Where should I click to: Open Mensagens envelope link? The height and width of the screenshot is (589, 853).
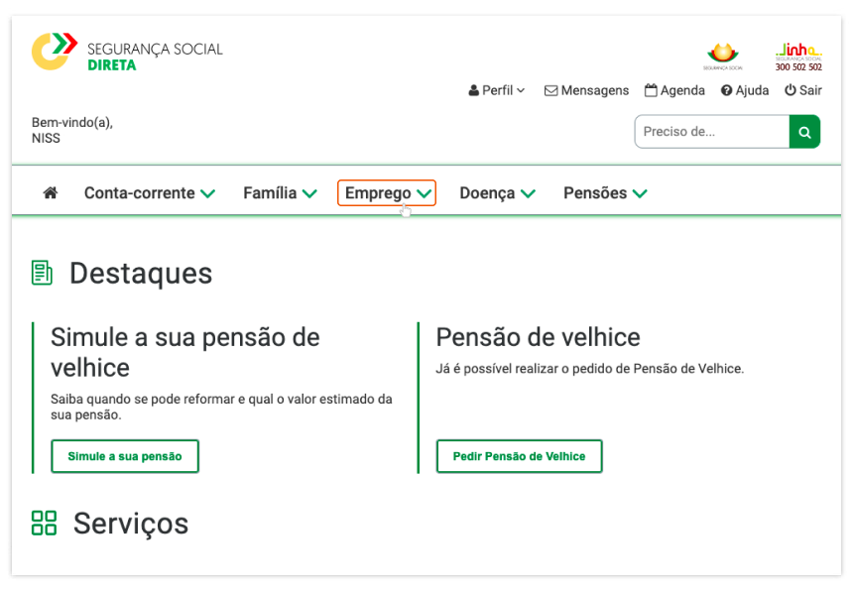click(586, 90)
